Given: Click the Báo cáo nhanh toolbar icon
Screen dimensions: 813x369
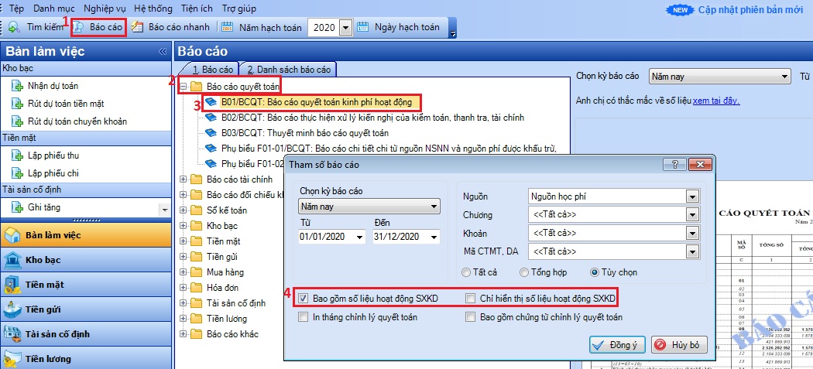Looking at the screenshot, I should coord(137,27).
